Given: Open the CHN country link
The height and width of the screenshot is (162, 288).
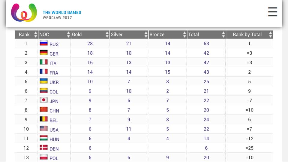Looking at the screenshot, I should [54, 111].
